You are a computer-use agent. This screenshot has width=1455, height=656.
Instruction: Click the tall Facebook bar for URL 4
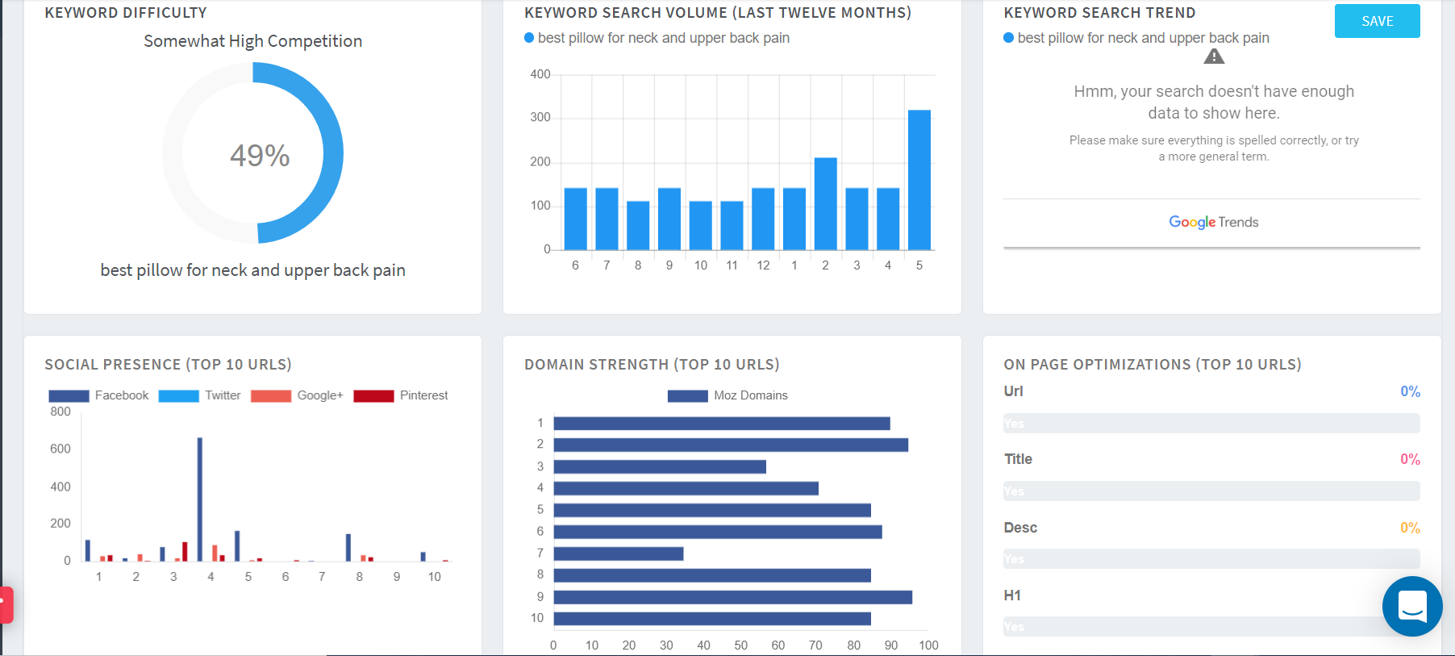[200, 499]
